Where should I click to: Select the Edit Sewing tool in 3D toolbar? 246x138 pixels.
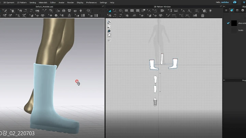[x=20, y=11]
